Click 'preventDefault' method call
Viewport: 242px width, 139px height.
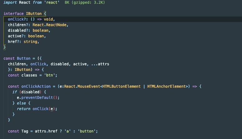point(37,98)
